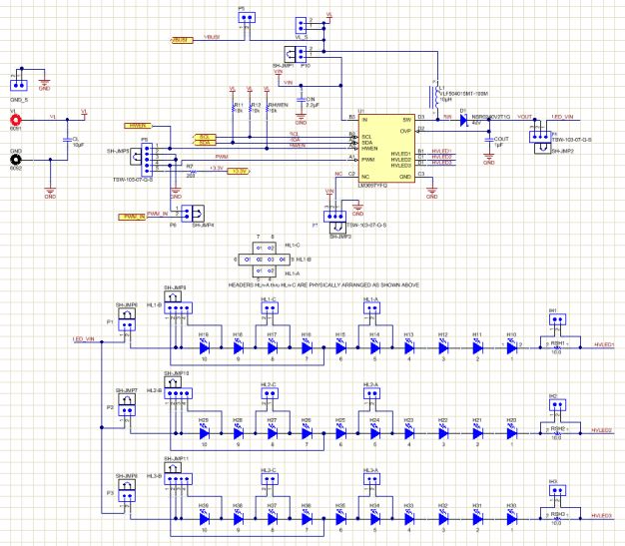Select the RSH3 sense resistor
Screen dimensions: 625x546
click(557, 518)
